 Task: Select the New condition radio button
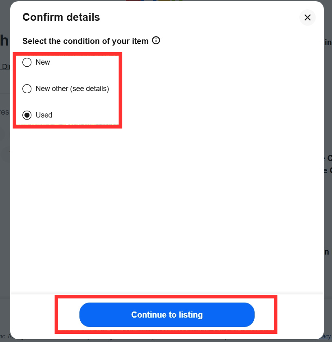(27, 62)
